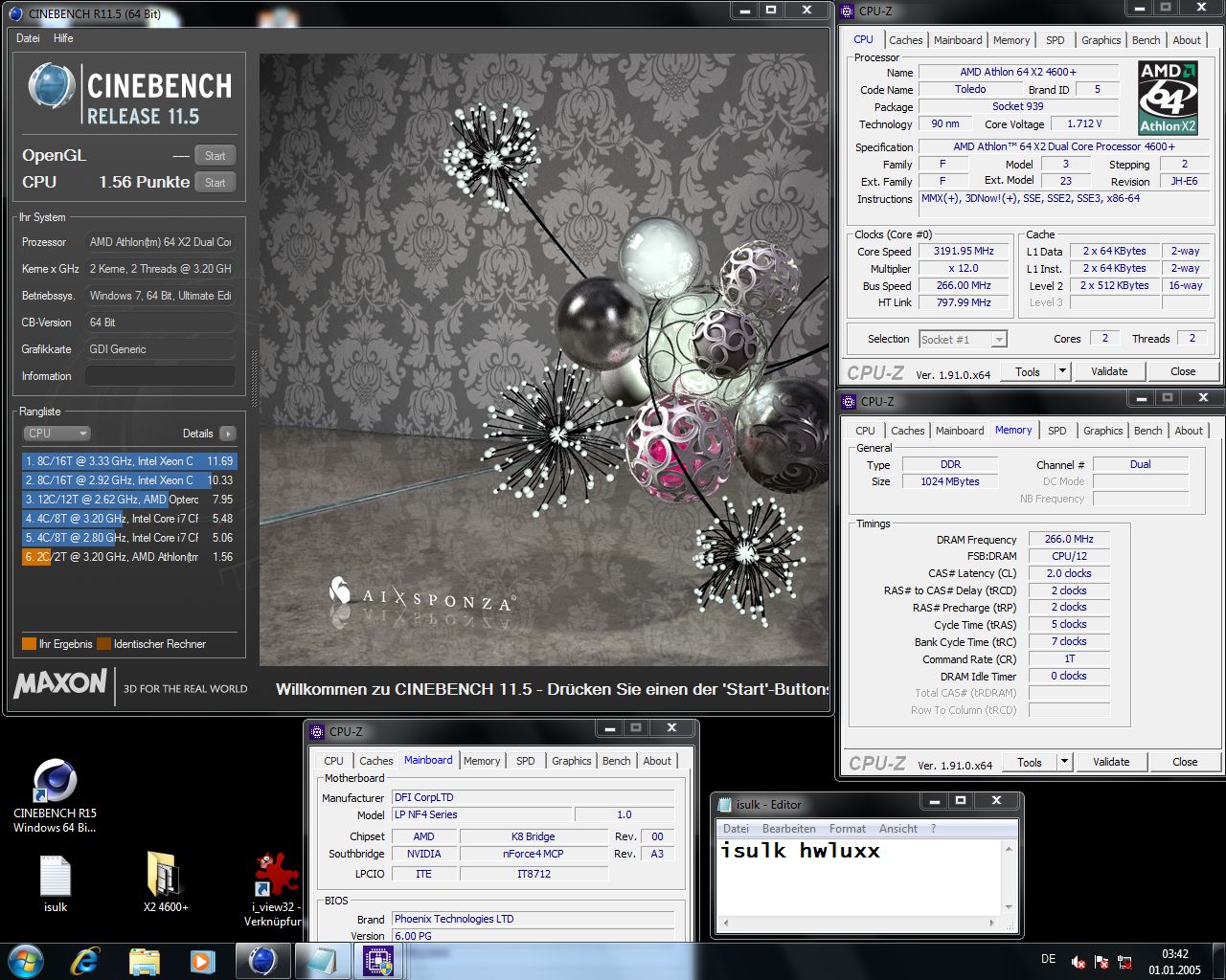Click the isulk Editor title bar icon
The height and width of the screenshot is (980, 1226).
point(724,804)
